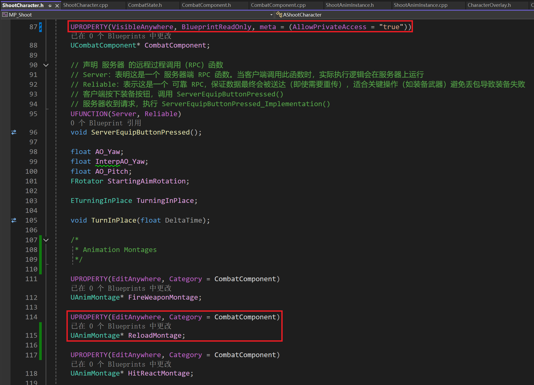Click Blueprints change link above ReloadMontage

coord(121,326)
